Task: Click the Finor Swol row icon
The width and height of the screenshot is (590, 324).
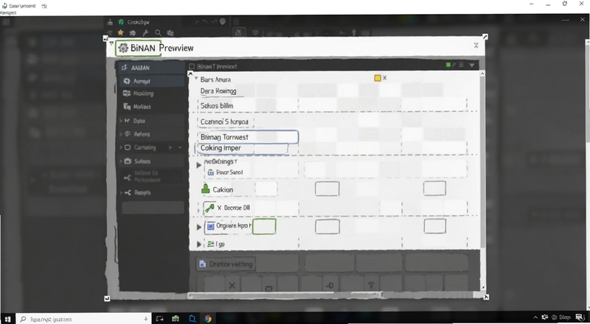Action: click(x=211, y=172)
